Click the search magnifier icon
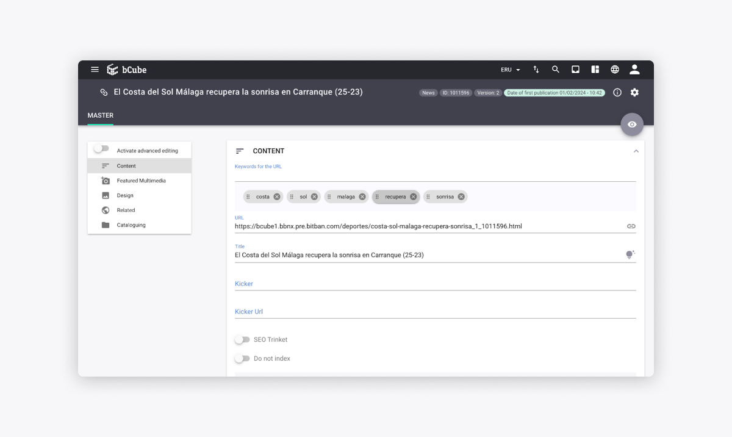 (556, 69)
